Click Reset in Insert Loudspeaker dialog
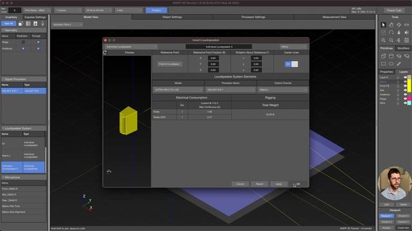Screen dimensions: 412x231 [x=259, y=184]
